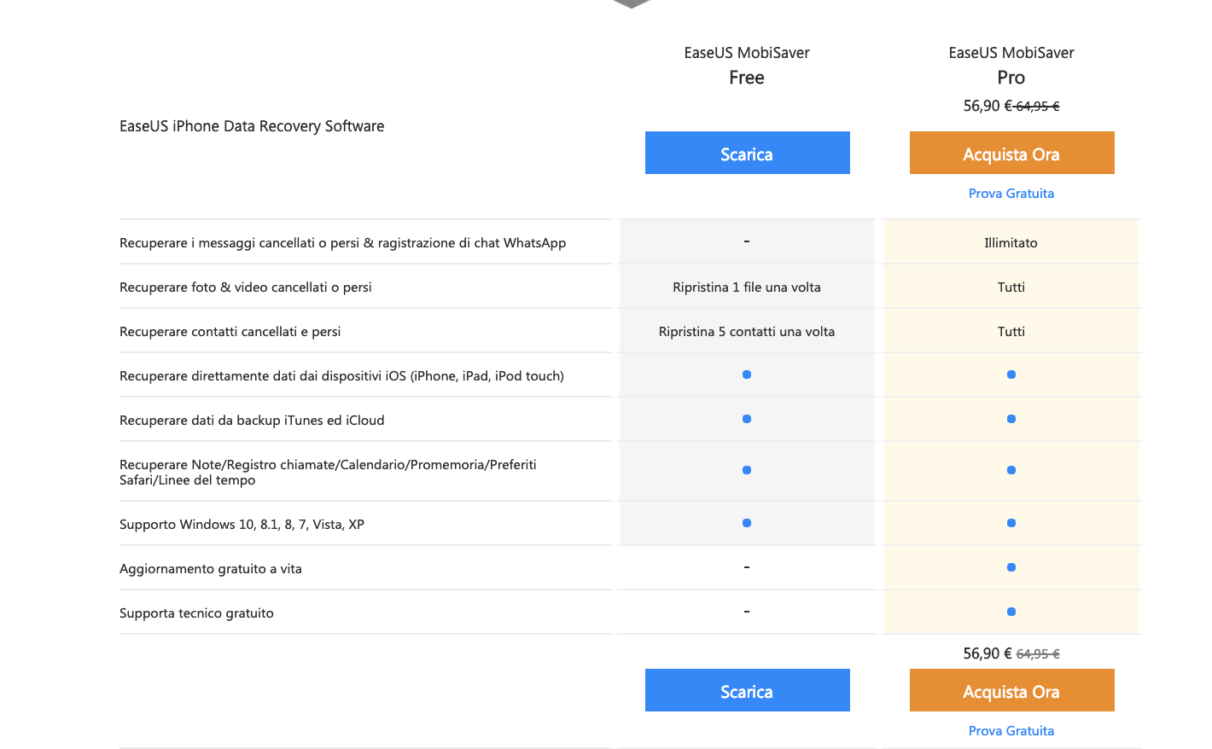
Task: Click the EaseUS iPhone Data Recovery Software title
Action: click(252, 126)
